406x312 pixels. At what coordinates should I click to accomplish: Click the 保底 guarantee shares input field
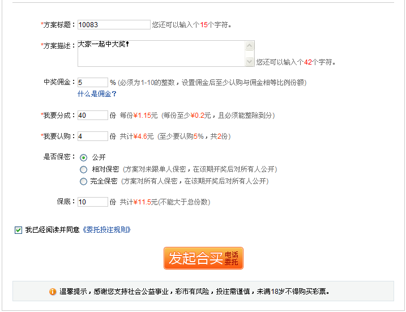(x=92, y=202)
